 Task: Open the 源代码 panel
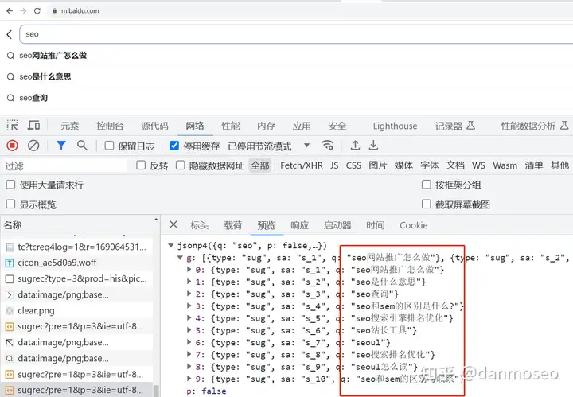pyautogui.click(x=154, y=126)
